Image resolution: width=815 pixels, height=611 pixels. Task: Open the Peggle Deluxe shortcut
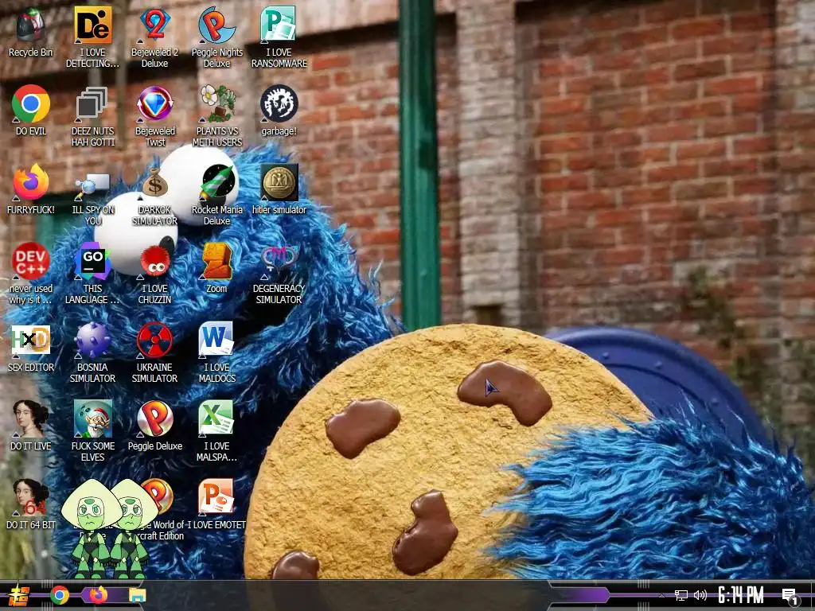tap(155, 425)
